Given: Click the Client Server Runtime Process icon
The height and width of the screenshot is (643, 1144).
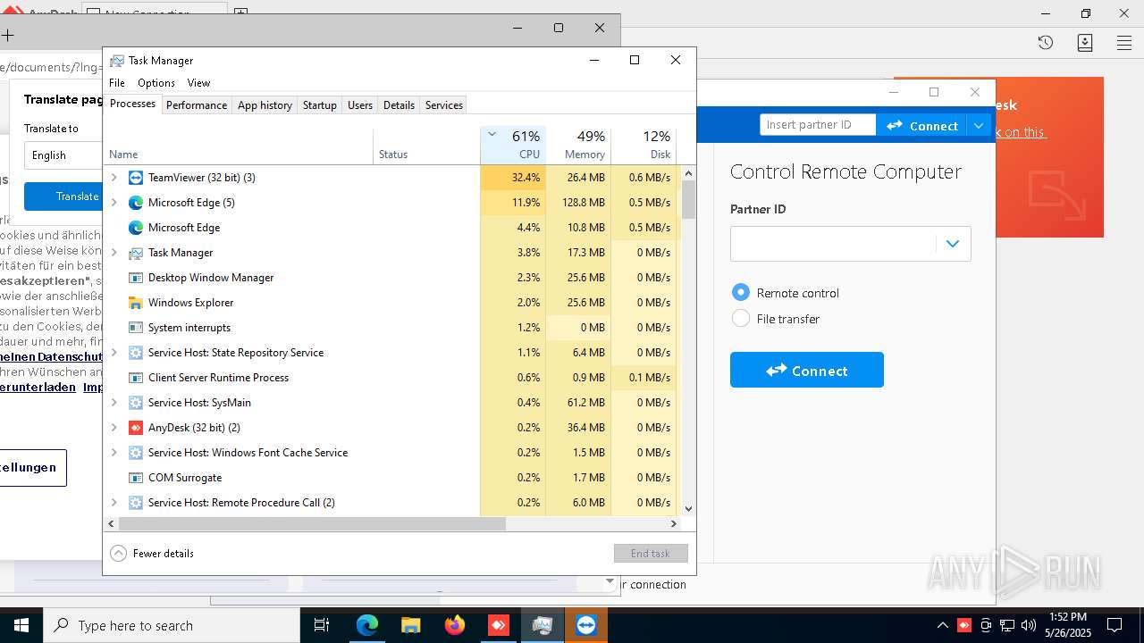Looking at the screenshot, I should pyautogui.click(x=136, y=378).
